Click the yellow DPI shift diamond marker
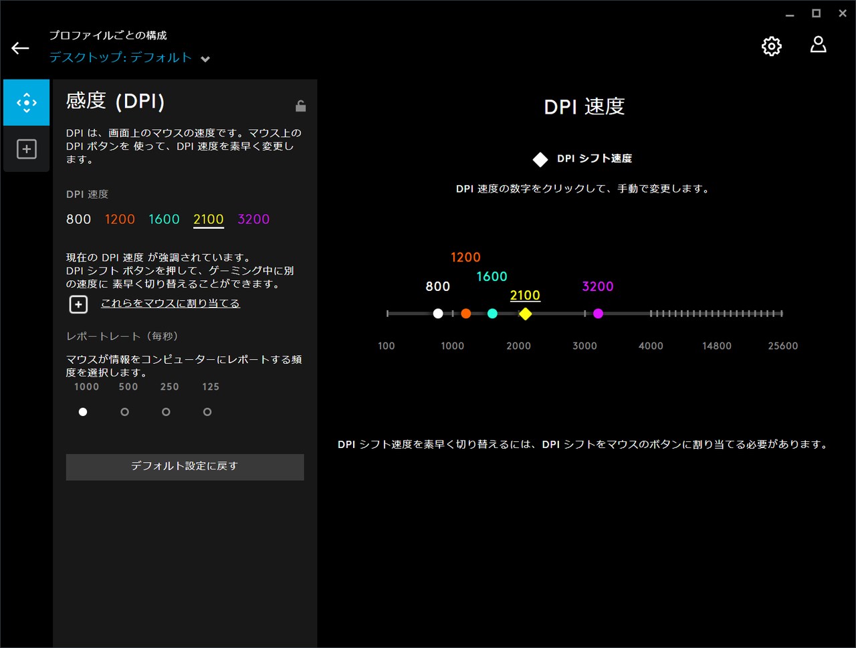 526,313
